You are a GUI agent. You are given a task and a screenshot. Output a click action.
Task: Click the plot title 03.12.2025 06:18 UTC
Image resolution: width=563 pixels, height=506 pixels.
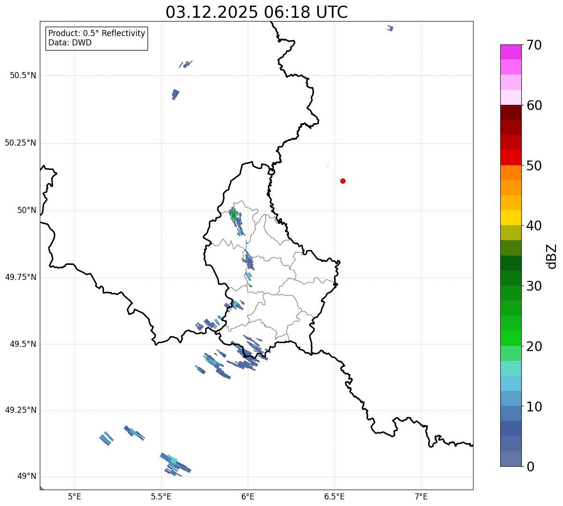click(257, 12)
